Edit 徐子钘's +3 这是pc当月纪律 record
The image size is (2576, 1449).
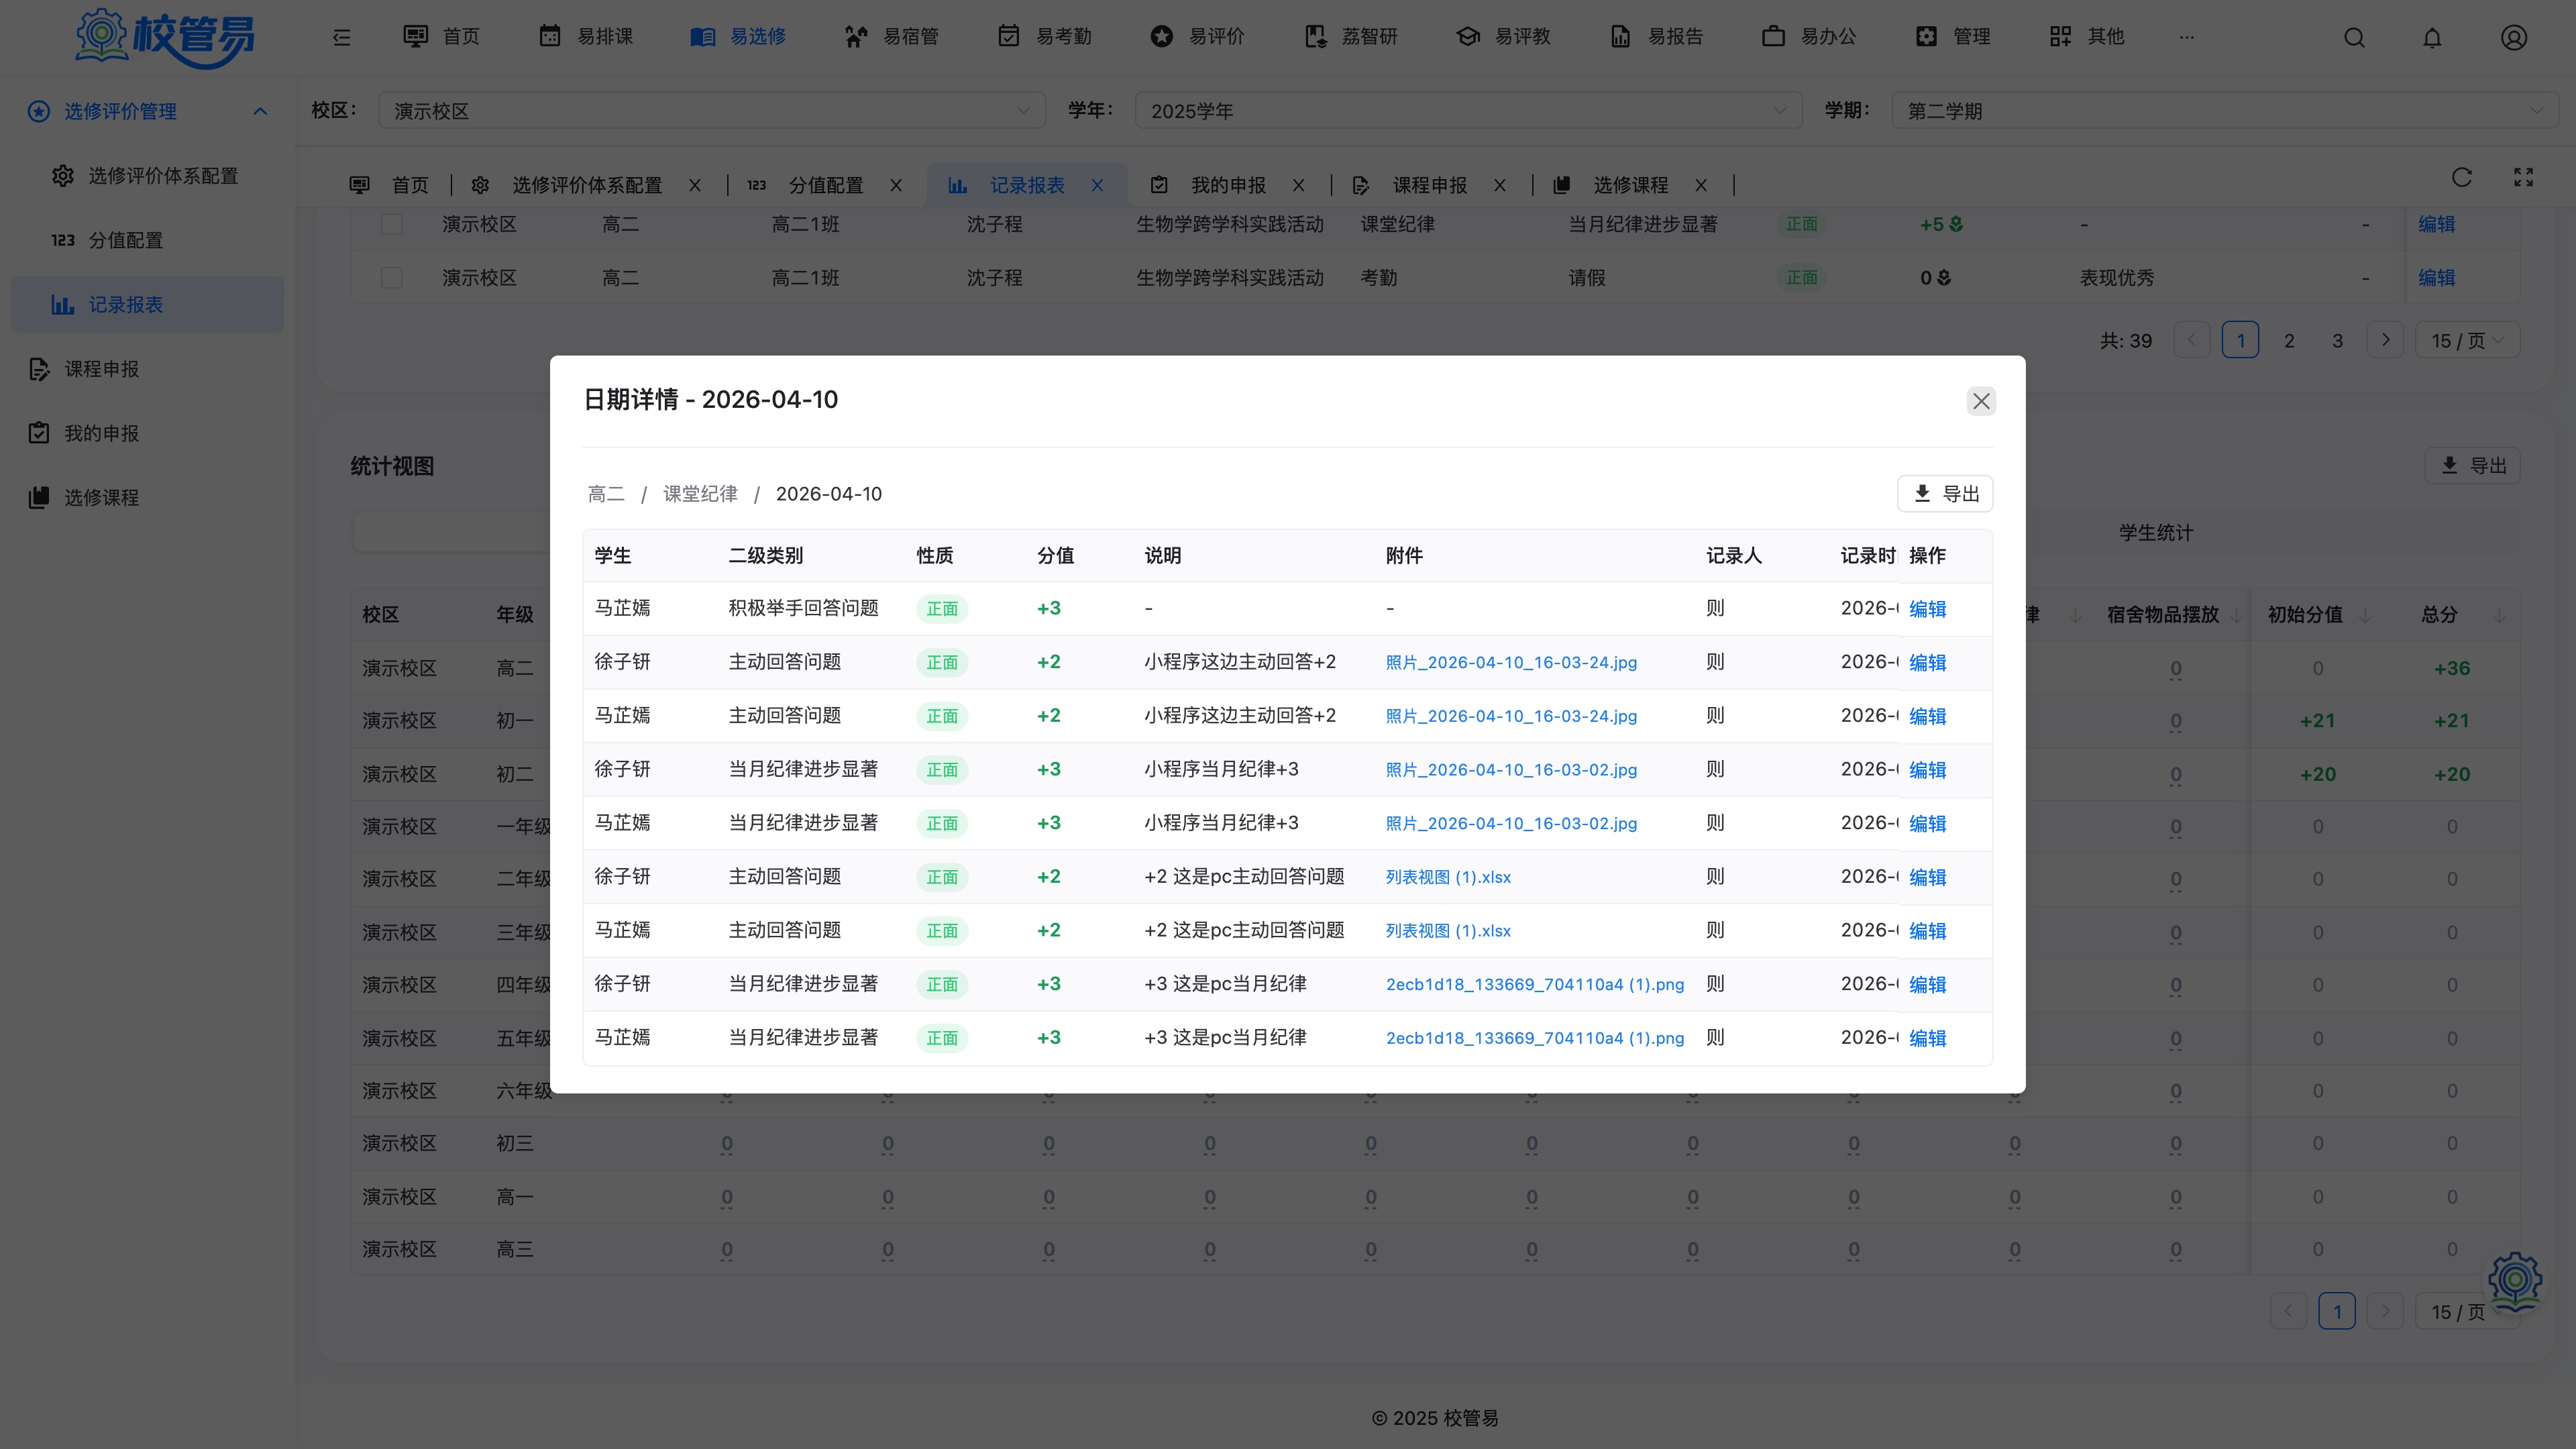1927,985
